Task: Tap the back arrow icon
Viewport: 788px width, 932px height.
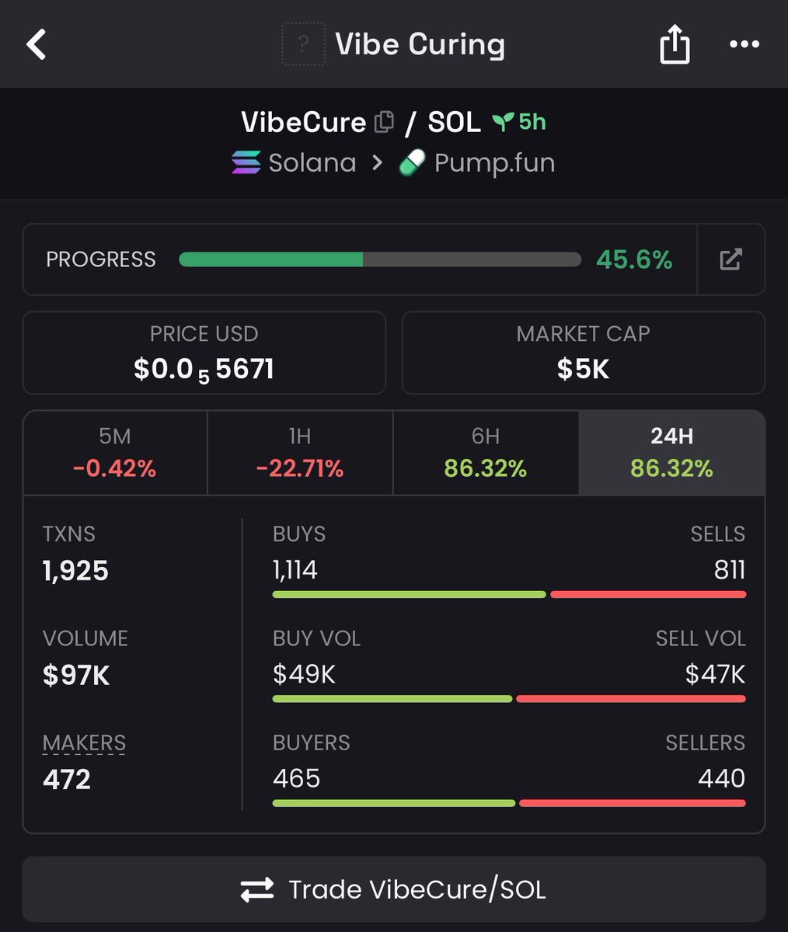Action: pyautogui.click(x=37, y=44)
